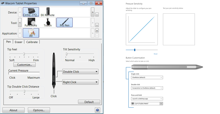The width and height of the screenshot is (220, 114).
Task: Adjust the Tip Feel slider
Action: [x=24, y=54]
